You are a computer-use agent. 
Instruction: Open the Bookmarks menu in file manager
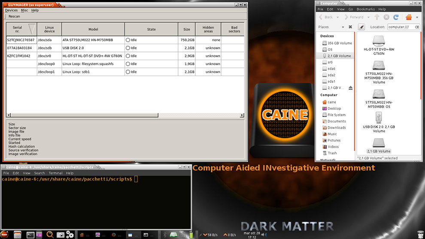point(365,9)
